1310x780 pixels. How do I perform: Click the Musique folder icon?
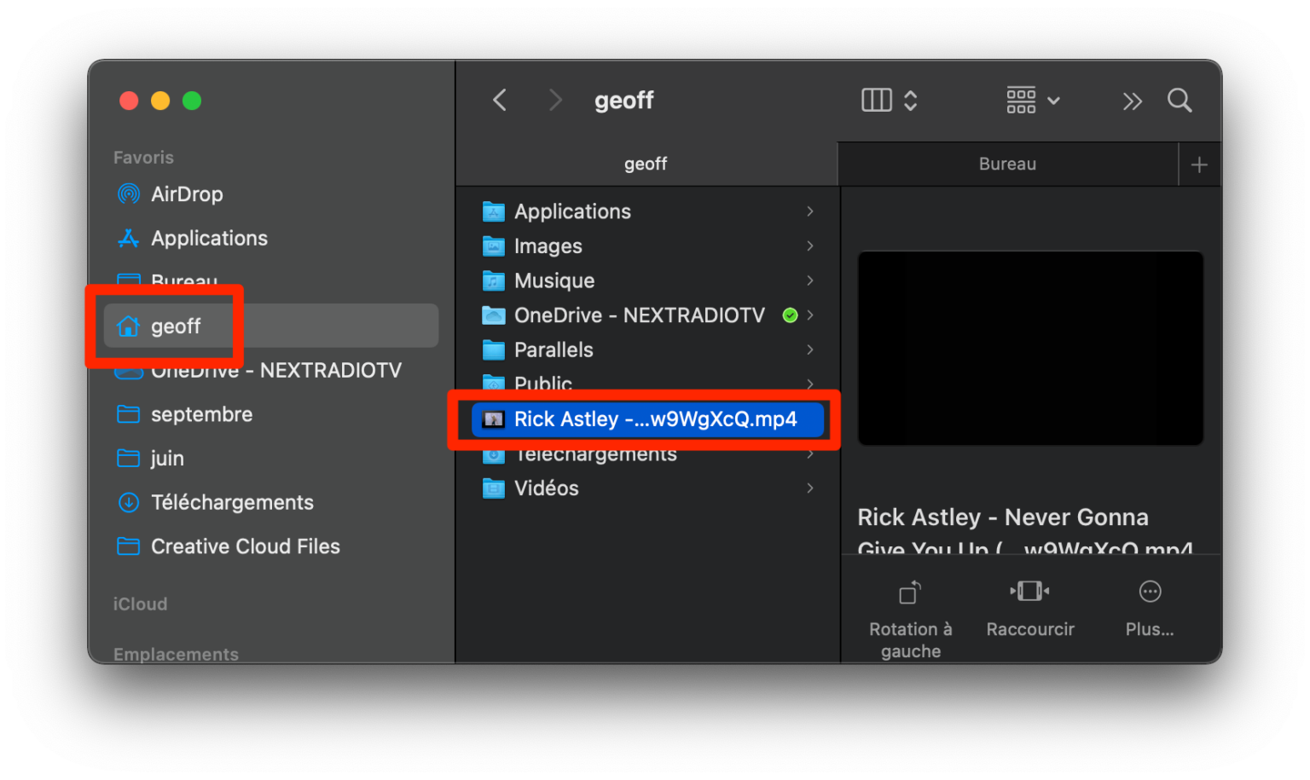(494, 280)
